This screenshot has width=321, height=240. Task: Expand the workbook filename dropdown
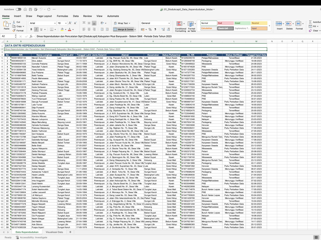pos(214,9)
